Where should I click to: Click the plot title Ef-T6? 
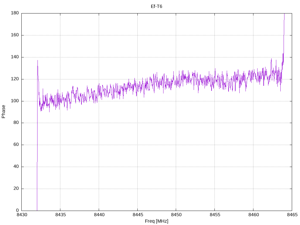tap(156, 6)
